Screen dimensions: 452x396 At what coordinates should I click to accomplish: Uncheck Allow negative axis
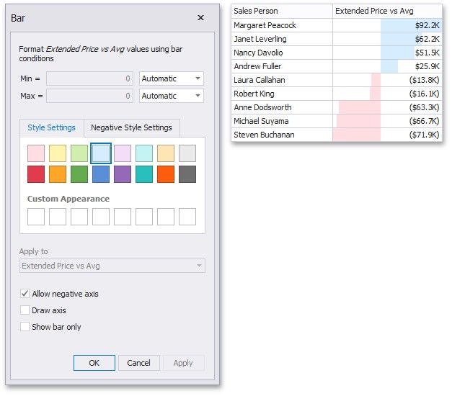click(25, 294)
